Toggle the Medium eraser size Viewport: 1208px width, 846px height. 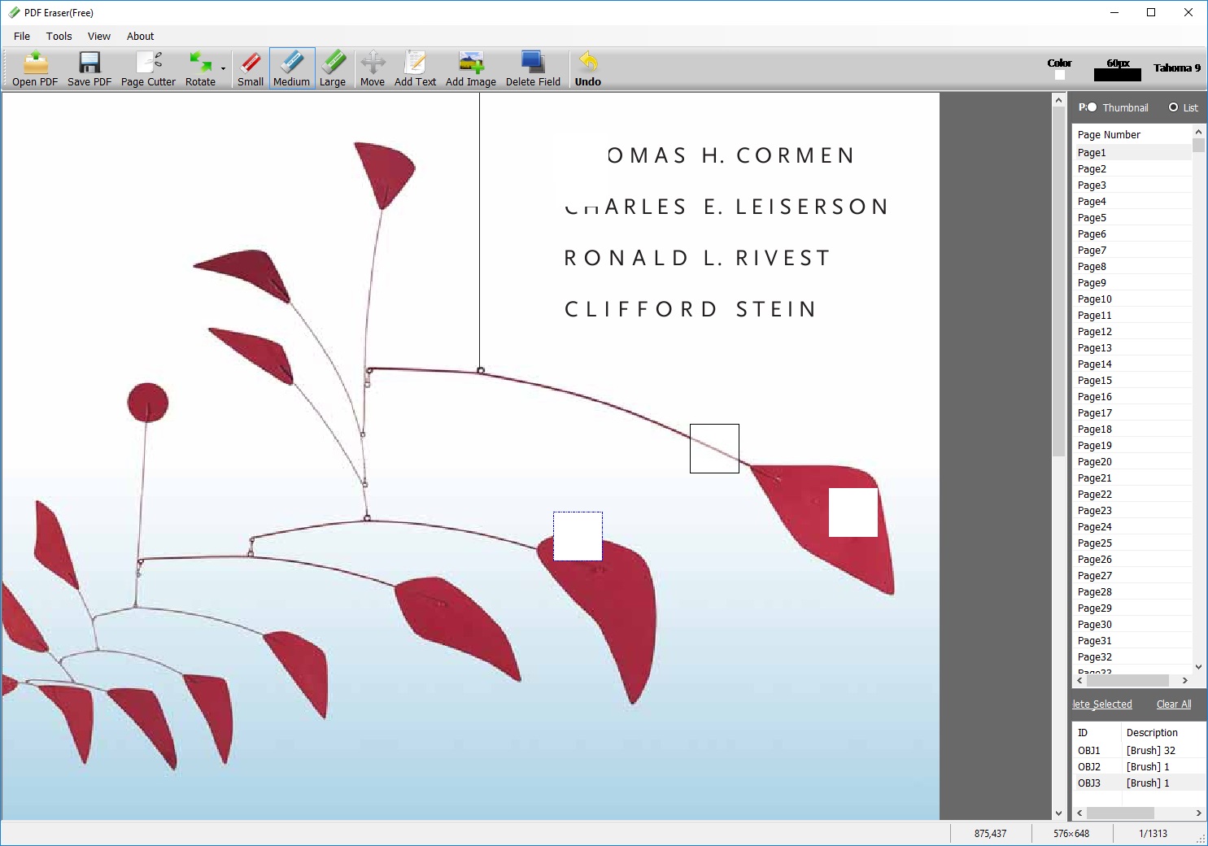click(x=291, y=68)
